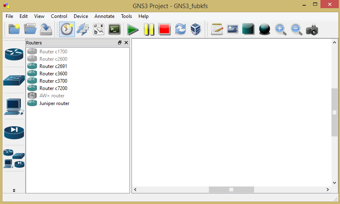Save project using disk icon
The height and width of the screenshot is (204, 340).
pos(46,29)
